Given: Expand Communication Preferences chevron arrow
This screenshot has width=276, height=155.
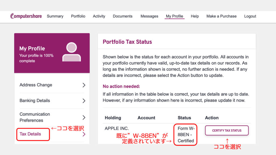Looking at the screenshot, I should click(84, 117).
